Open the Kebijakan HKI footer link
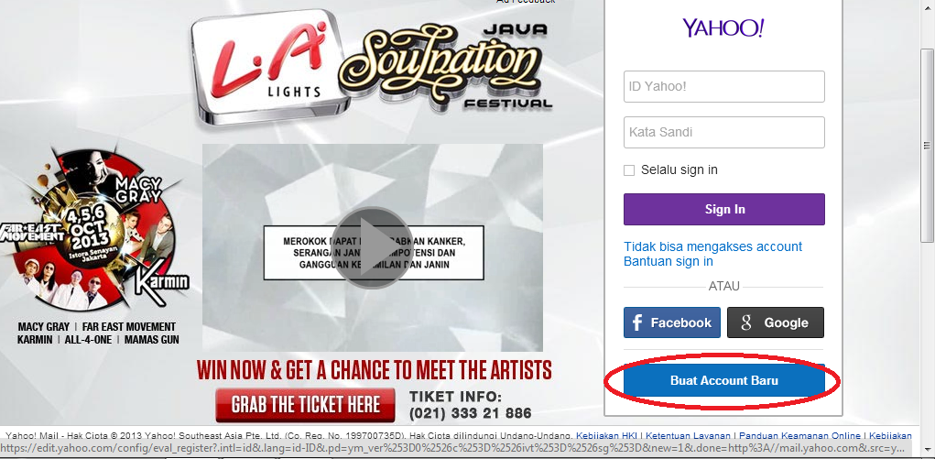 coord(607,436)
